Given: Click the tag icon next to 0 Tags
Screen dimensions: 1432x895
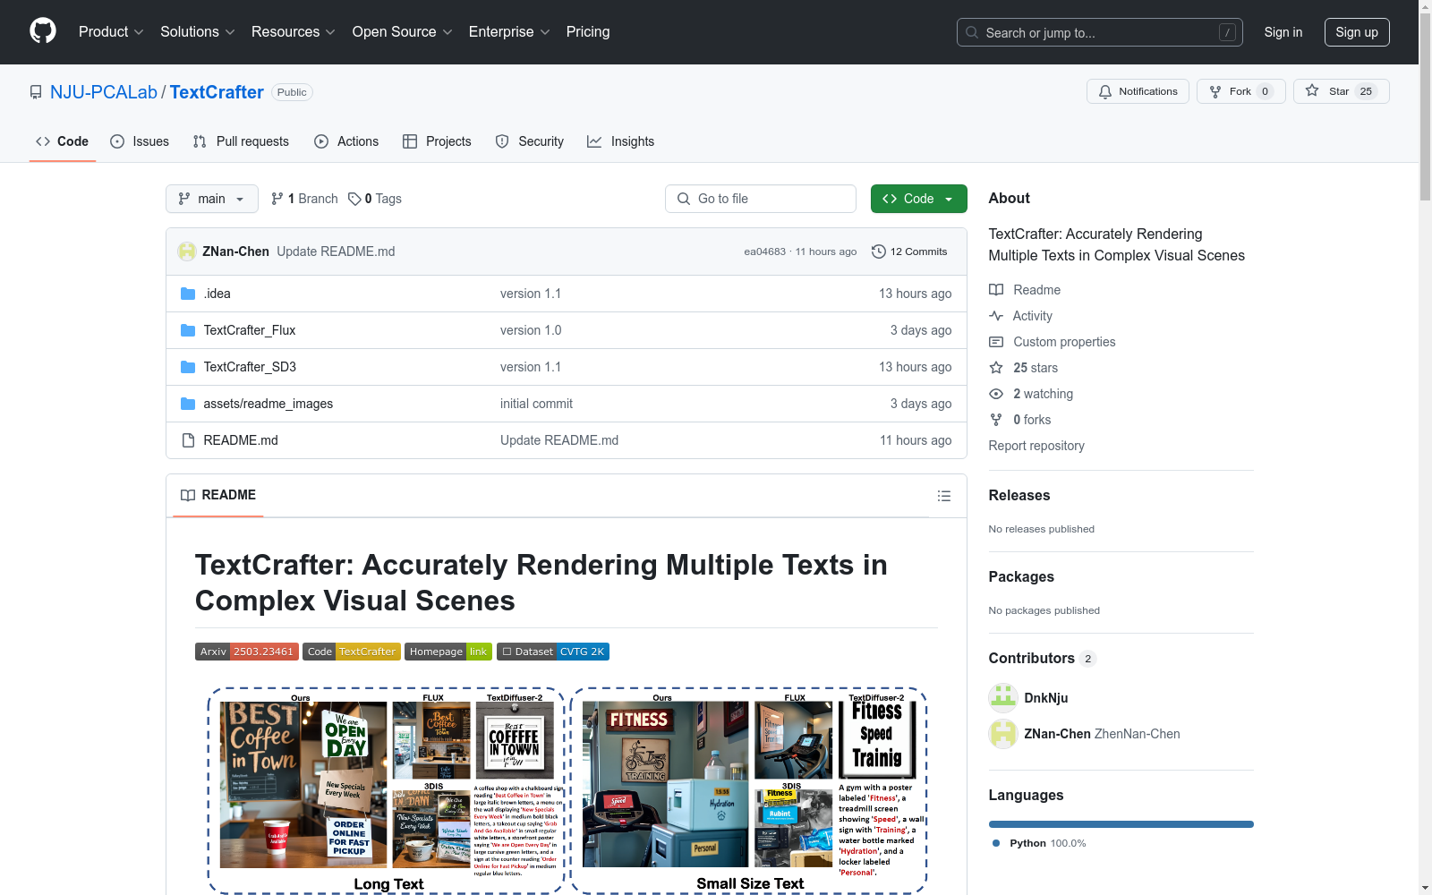Looking at the screenshot, I should pos(354,199).
